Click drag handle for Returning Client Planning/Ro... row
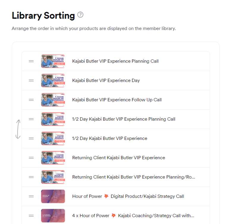The height and width of the screenshot is (224, 235). point(31,177)
